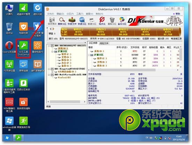Open the 装机简单教学 book desktop icon
192x145 pixels.
tap(38, 66)
